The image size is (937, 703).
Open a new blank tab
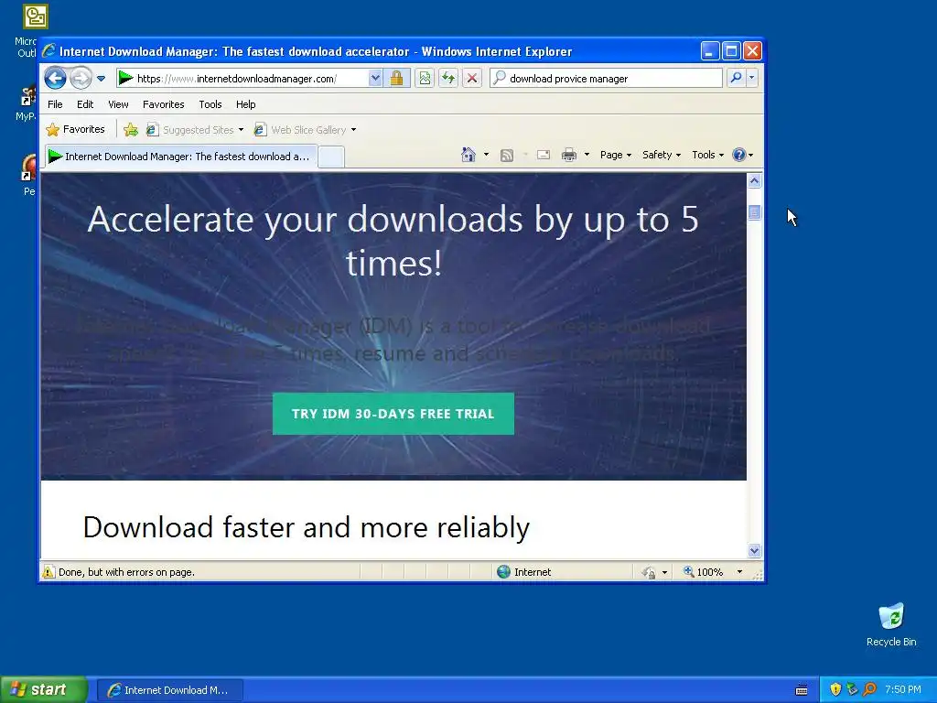(331, 157)
